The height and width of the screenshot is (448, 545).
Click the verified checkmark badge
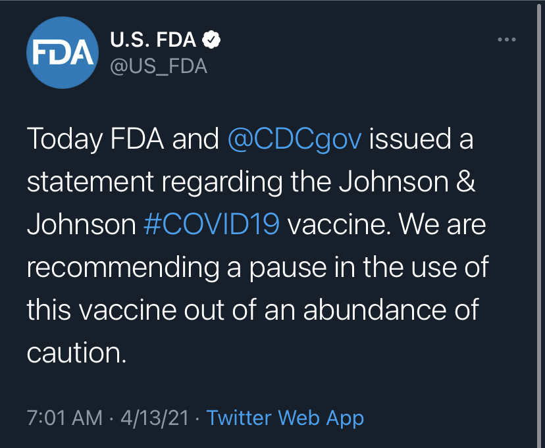point(212,40)
